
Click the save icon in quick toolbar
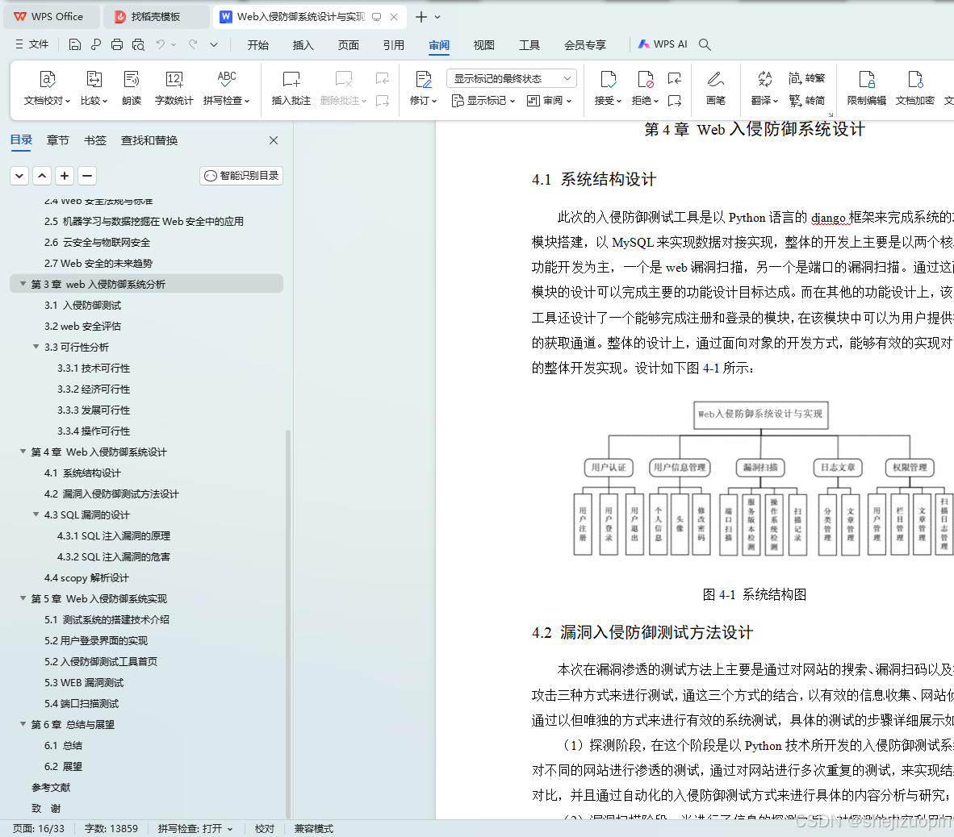tap(75, 44)
